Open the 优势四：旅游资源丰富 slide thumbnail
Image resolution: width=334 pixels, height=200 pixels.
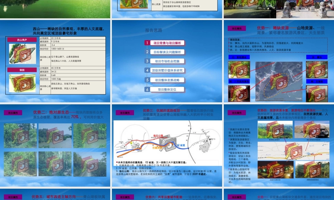click(x=279, y=145)
